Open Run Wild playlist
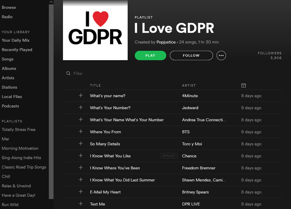The image size is (291, 209). pyautogui.click(x=10, y=205)
